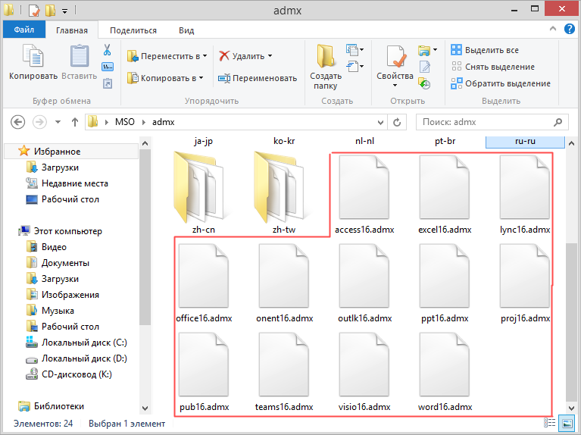Select the access16.admx file
This screenshot has height=435, width=581.
click(364, 195)
